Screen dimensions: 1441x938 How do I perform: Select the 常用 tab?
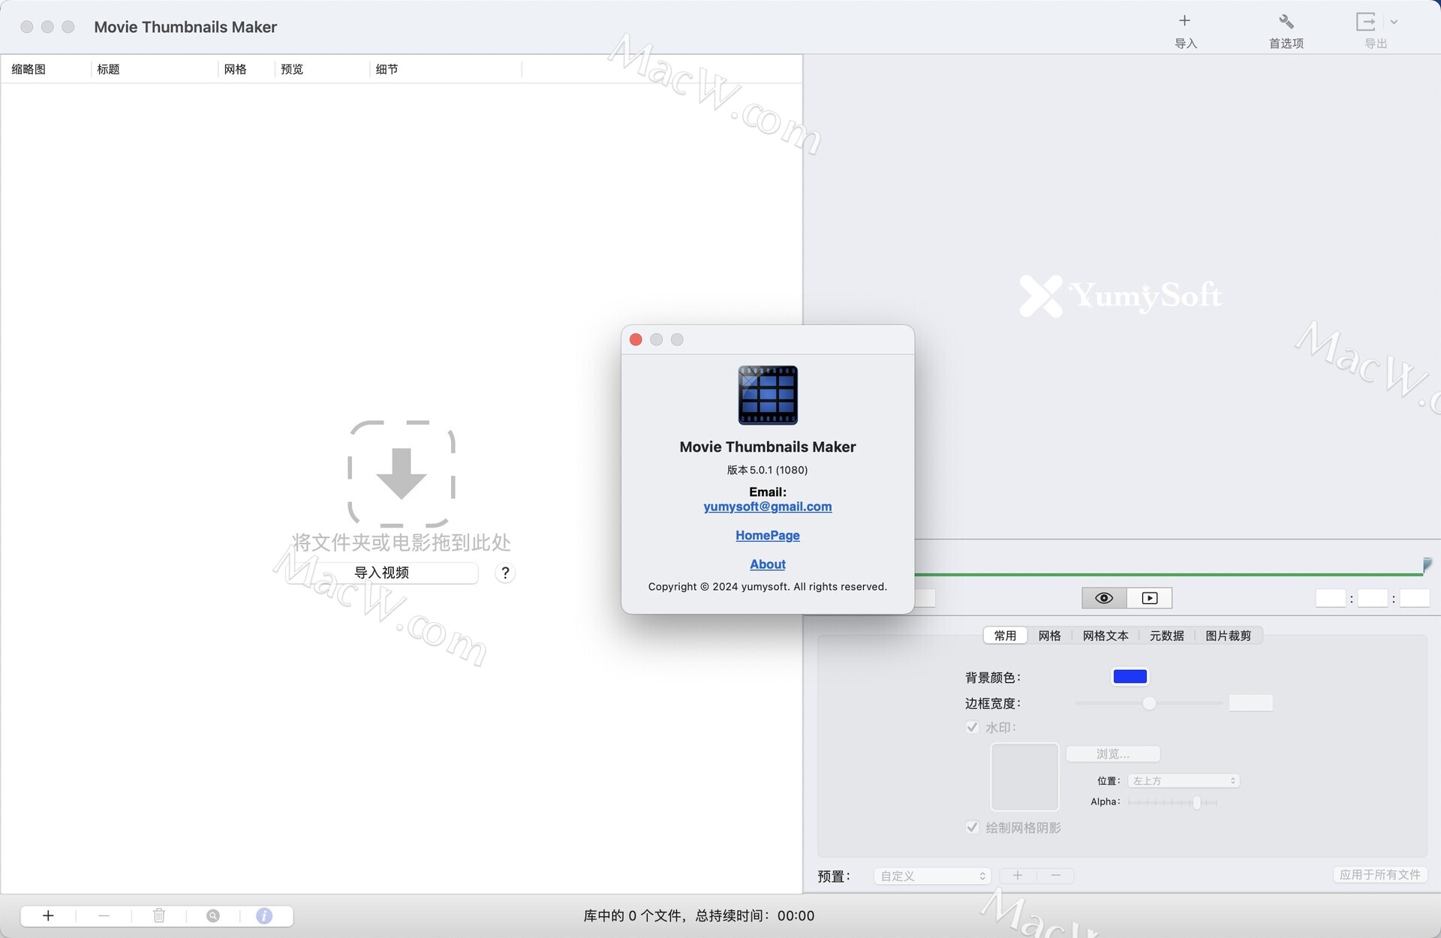click(1005, 636)
